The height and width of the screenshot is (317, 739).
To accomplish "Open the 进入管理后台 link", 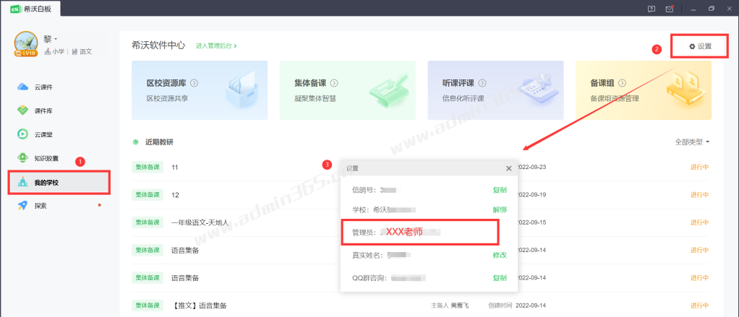I will click(x=216, y=45).
